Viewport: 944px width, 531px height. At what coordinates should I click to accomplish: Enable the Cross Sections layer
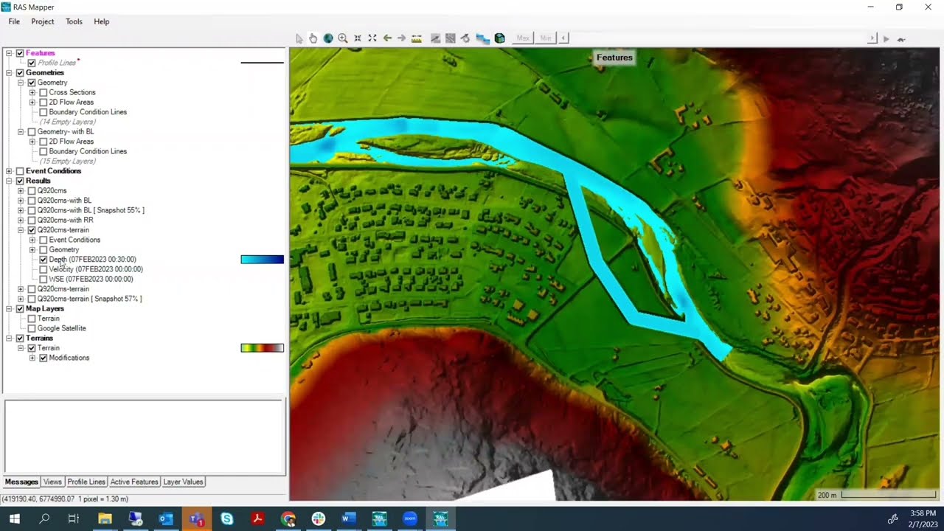click(44, 92)
